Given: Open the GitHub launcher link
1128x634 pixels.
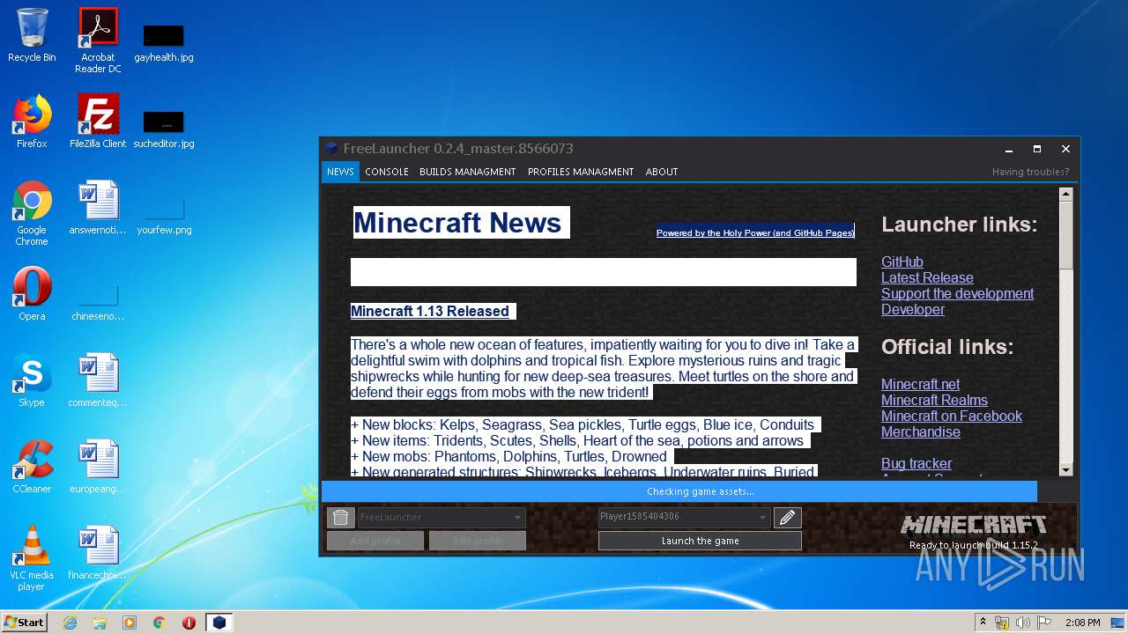Looking at the screenshot, I should [902, 262].
